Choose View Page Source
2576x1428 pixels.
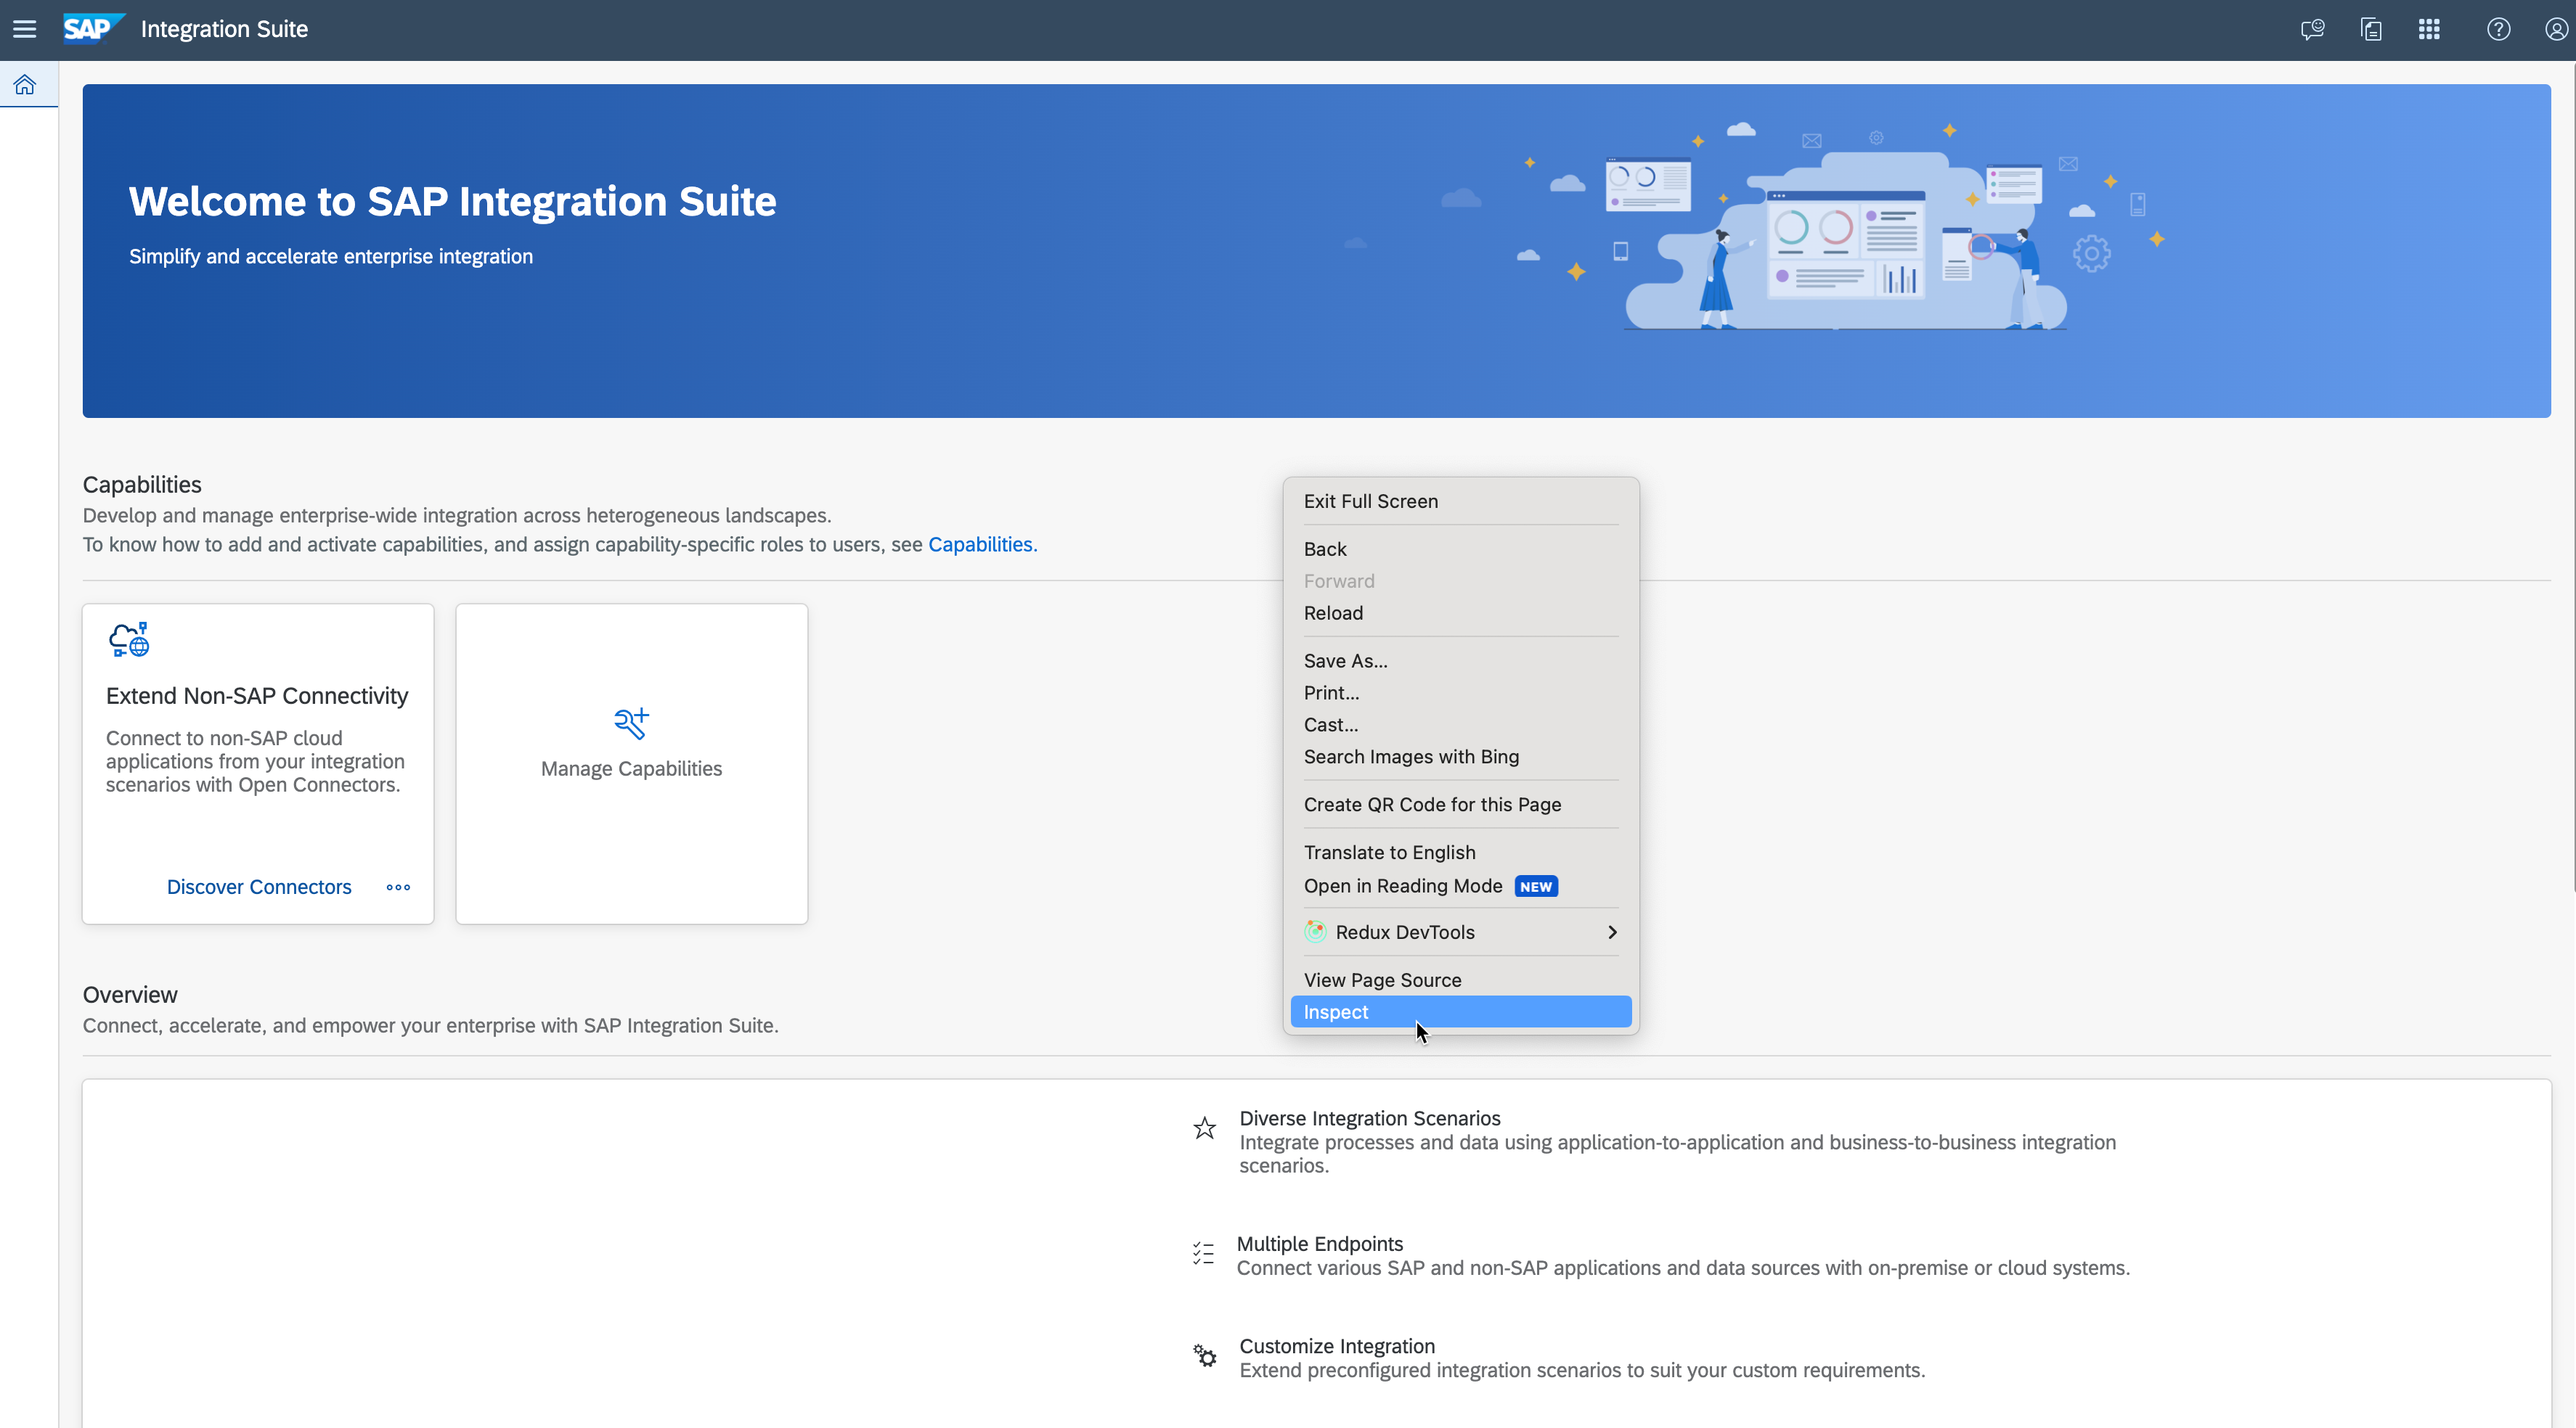coord(1382,980)
